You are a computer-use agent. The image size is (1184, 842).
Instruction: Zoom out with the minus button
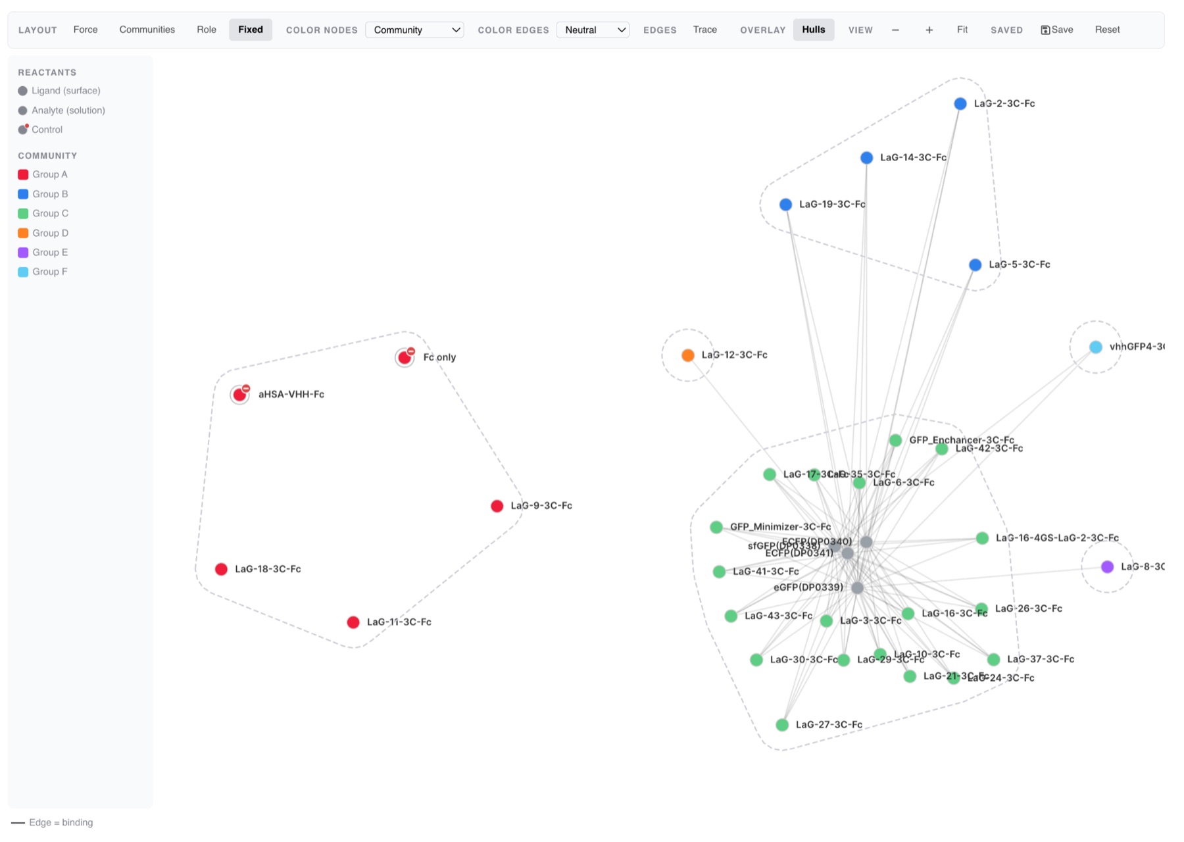click(895, 30)
